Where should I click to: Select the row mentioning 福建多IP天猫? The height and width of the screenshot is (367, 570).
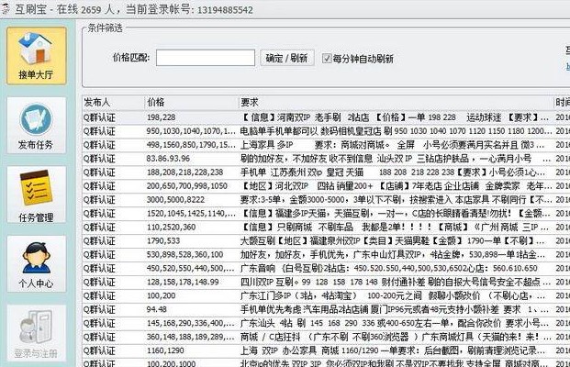click(x=326, y=213)
